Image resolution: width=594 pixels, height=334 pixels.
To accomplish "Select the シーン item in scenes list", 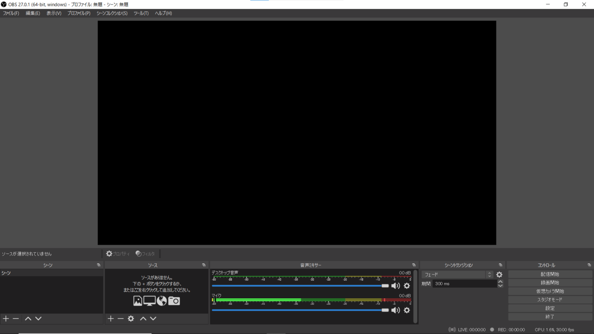I will tap(51, 273).
